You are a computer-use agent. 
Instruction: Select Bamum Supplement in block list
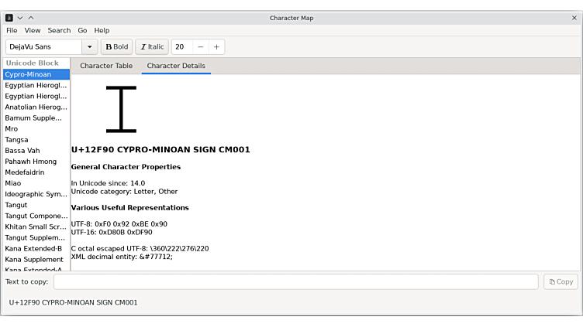pos(34,118)
